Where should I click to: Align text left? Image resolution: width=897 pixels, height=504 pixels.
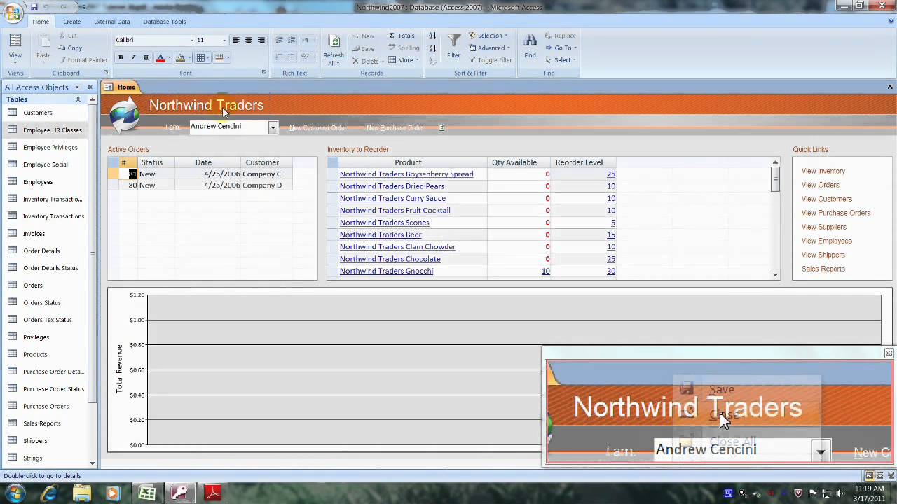[x=235, y=40]
